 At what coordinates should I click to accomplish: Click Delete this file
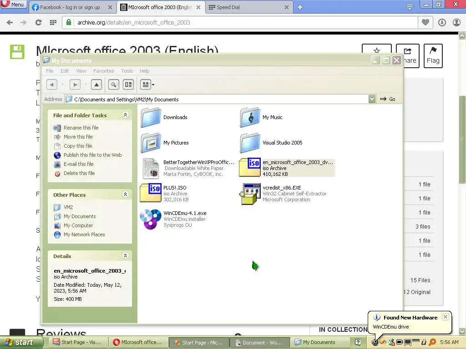[79, 173]
